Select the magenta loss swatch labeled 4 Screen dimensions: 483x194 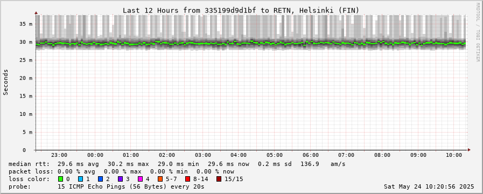point(140,179)
